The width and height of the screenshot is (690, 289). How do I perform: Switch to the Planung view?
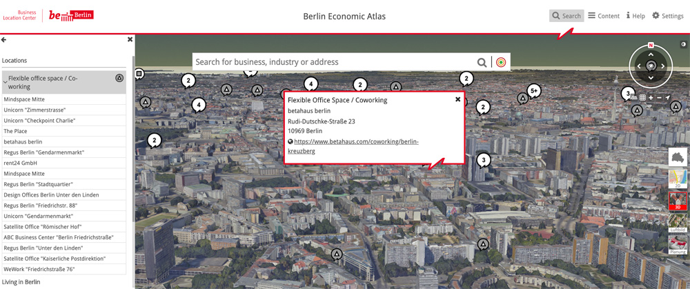tap(678, 245)
